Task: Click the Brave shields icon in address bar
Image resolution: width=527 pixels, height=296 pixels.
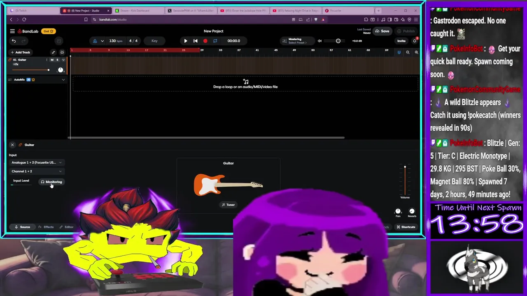Action: (316, 19)
